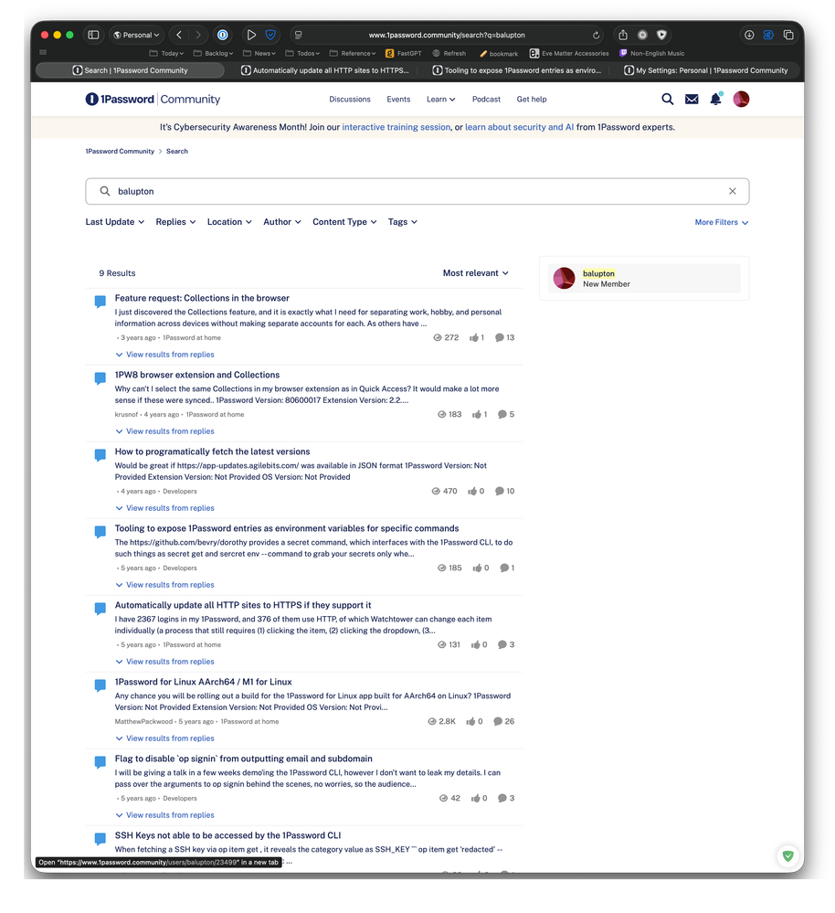
Task: Open the balupton member profile card
Action: [643, 279]
